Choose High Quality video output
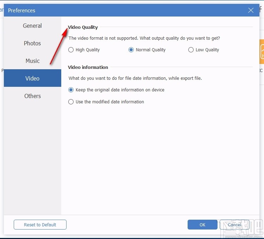This screenshot has width=264, height=239. [71, 50]
